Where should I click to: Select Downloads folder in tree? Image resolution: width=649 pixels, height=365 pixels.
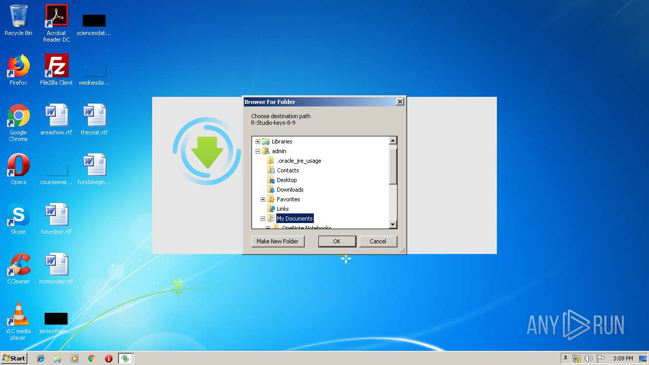click(290, 190)
